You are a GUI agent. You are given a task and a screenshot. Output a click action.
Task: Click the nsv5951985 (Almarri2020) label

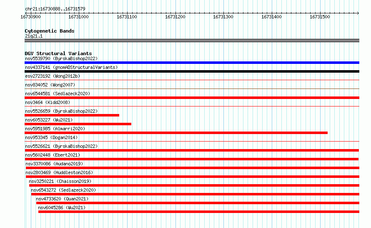(55, 129)
